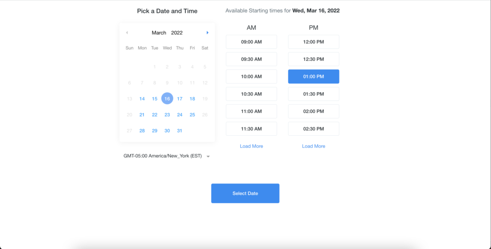Image resolution: width=491 pixels, height=249 pixels.
Task: Choose the selected date March 16
Action: click(x=167, y=98)
